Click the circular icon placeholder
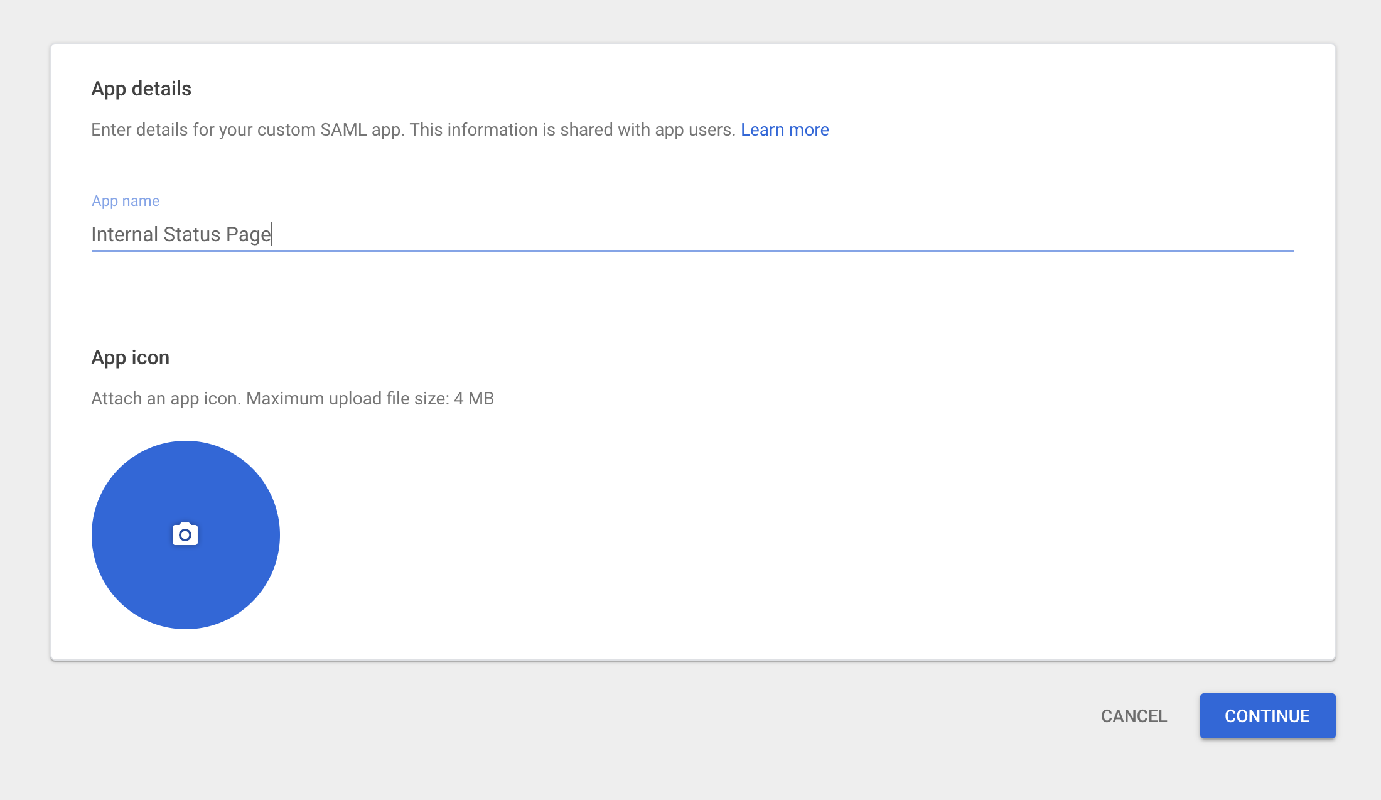 tap(186, 534)
